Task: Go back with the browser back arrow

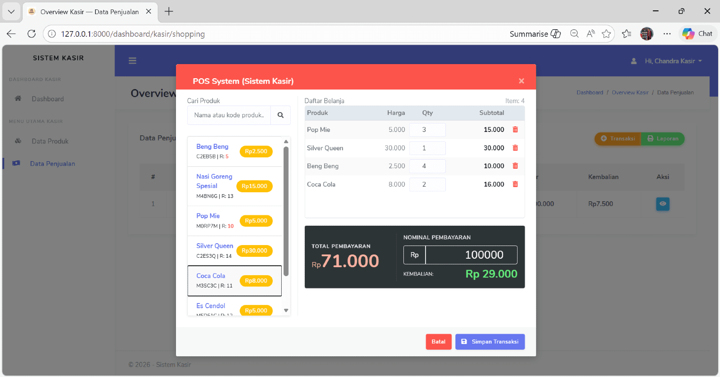Action: 11,34
